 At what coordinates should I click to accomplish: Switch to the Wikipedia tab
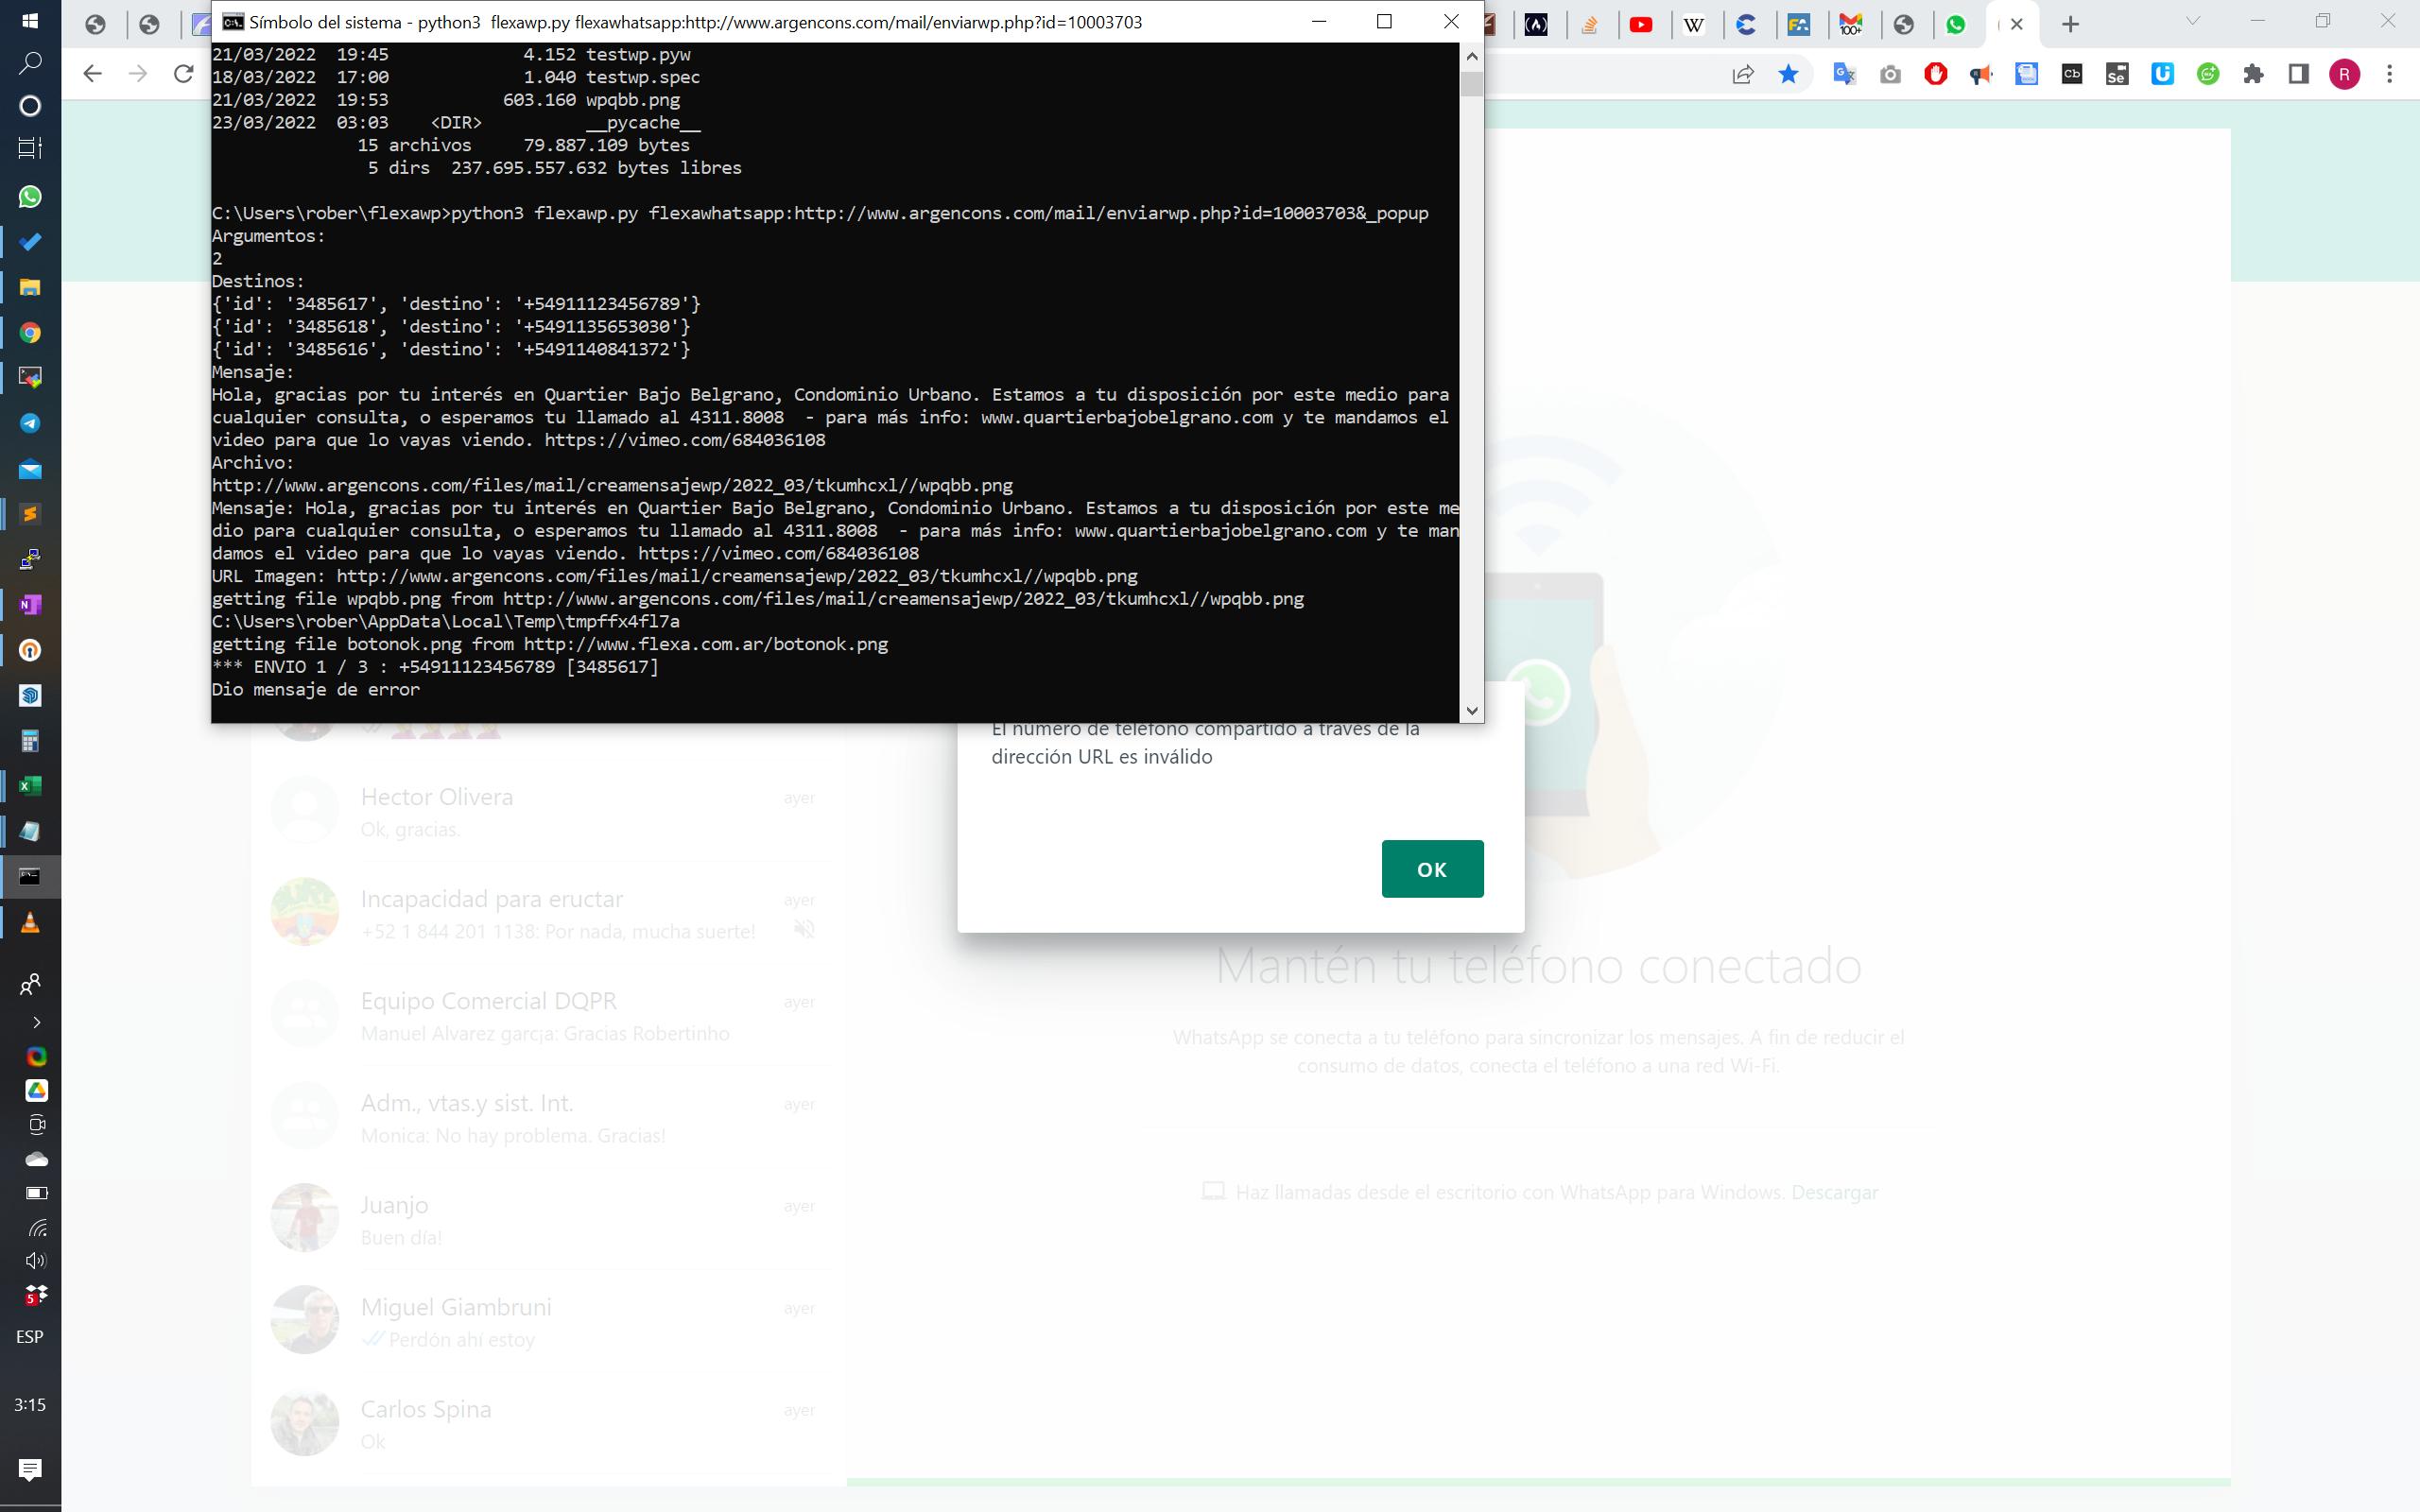(x=1694, y=24)
